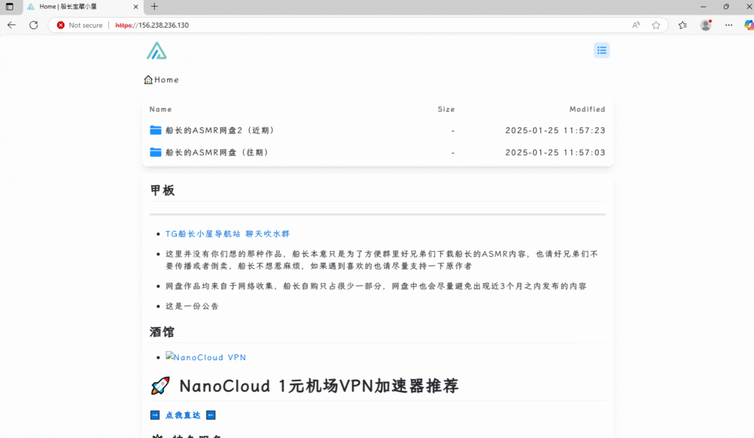
Task: Open a new tab with plus button
Action: [x=154, y=7]
